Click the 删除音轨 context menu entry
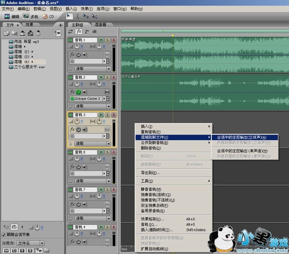 150,148
